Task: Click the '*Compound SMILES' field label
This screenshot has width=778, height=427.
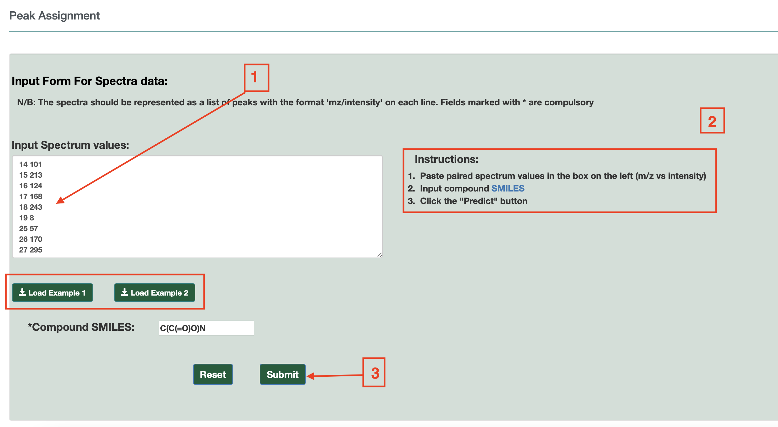Action: pos(81,327)
